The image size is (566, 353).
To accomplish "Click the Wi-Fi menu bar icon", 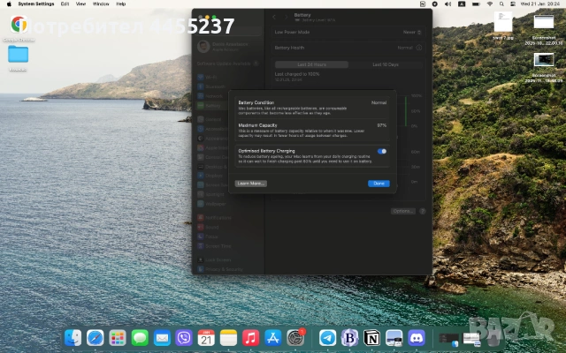I will point(490,4).
